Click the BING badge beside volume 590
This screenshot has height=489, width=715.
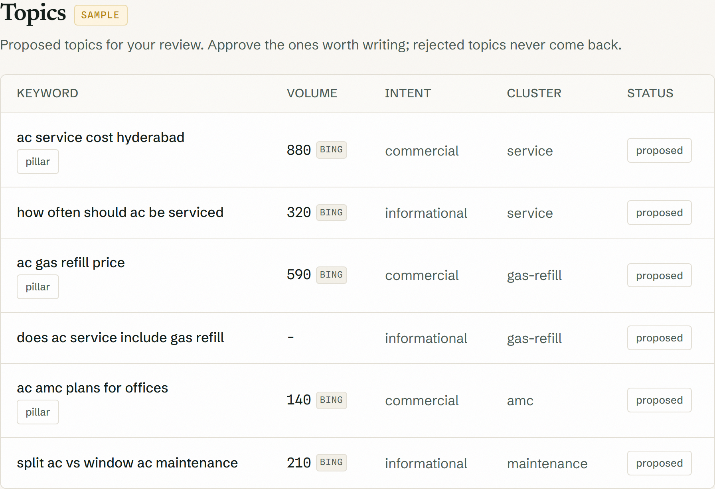click(x=331, y=275)
